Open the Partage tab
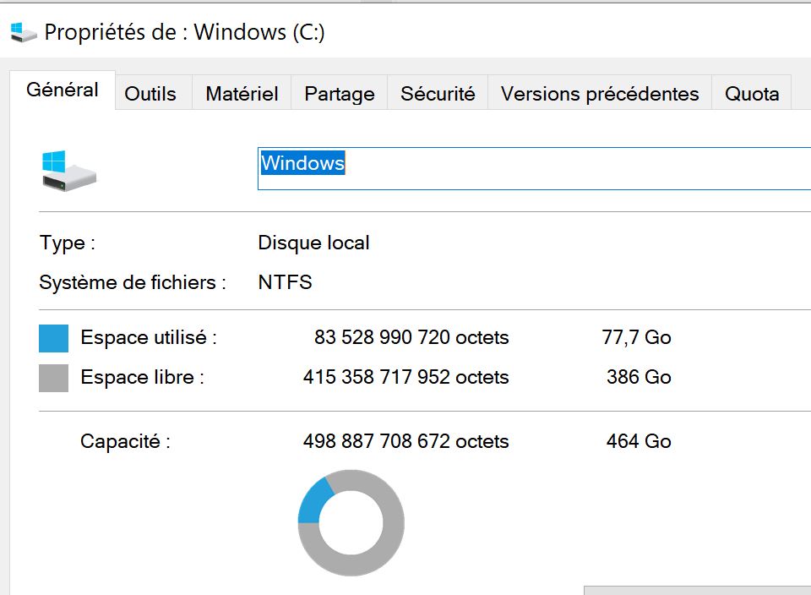Image resolution: width=811 pixels, height=595 pixels. point(340,94)
